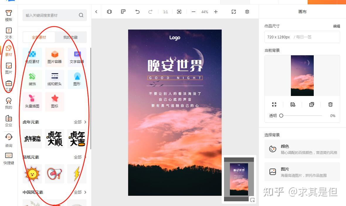
Task: Select the 晚安世界 title on canvas
Action: (x=175, y=65)
